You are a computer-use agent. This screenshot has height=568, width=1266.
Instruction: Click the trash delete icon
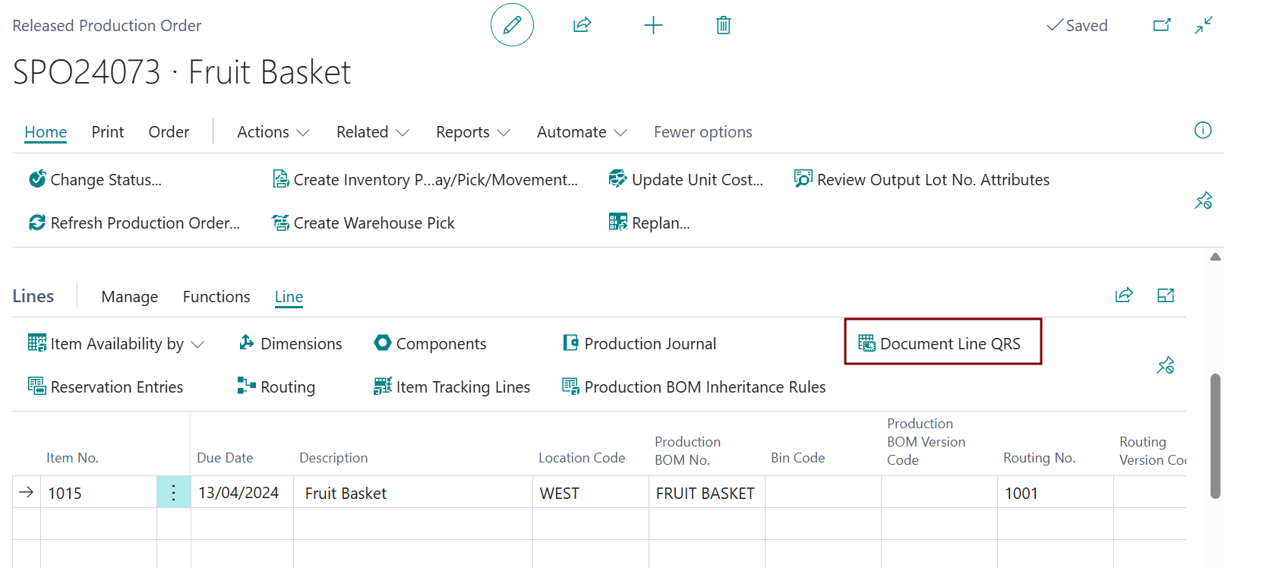point(724,25)
